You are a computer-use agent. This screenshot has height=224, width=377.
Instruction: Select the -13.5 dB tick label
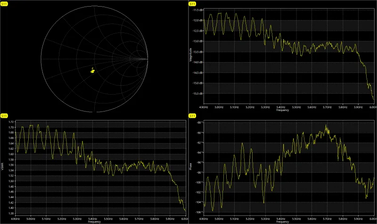point(198,52)
